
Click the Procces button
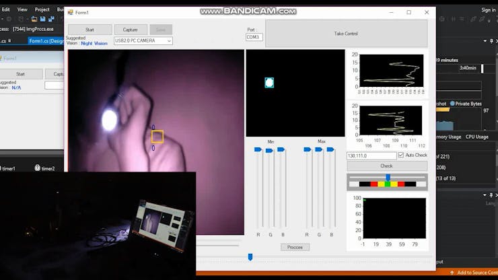tap(295, 247)
